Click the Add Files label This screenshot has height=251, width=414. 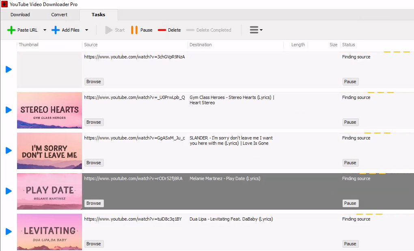point(71,30)
